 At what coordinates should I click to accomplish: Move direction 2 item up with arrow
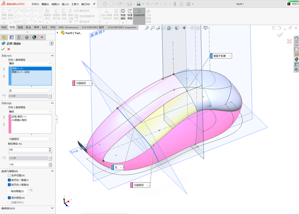coord(4,117)
